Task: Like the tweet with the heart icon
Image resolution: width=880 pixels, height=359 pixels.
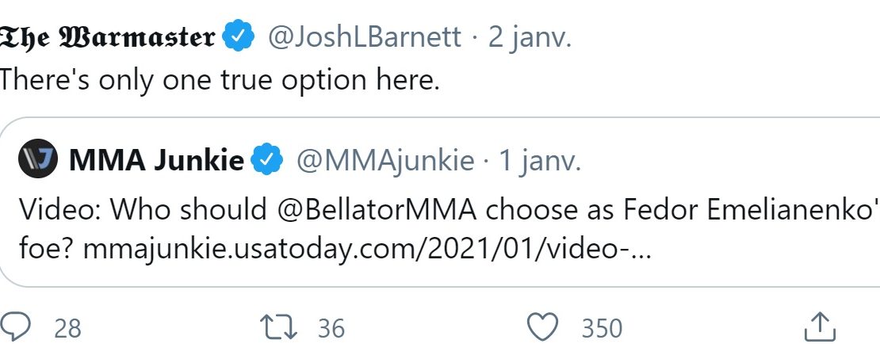Action: coord(544,327)
